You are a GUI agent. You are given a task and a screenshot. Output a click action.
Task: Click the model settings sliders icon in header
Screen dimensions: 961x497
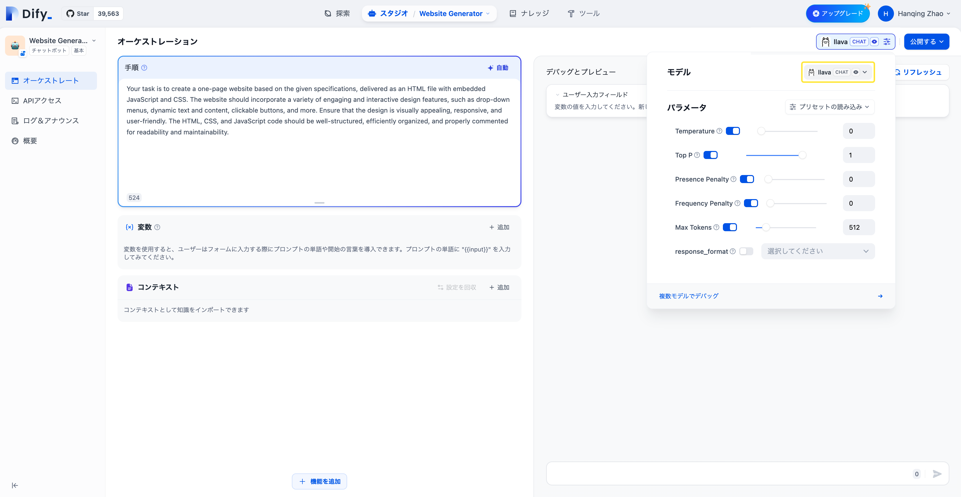[x=887, y=42]
